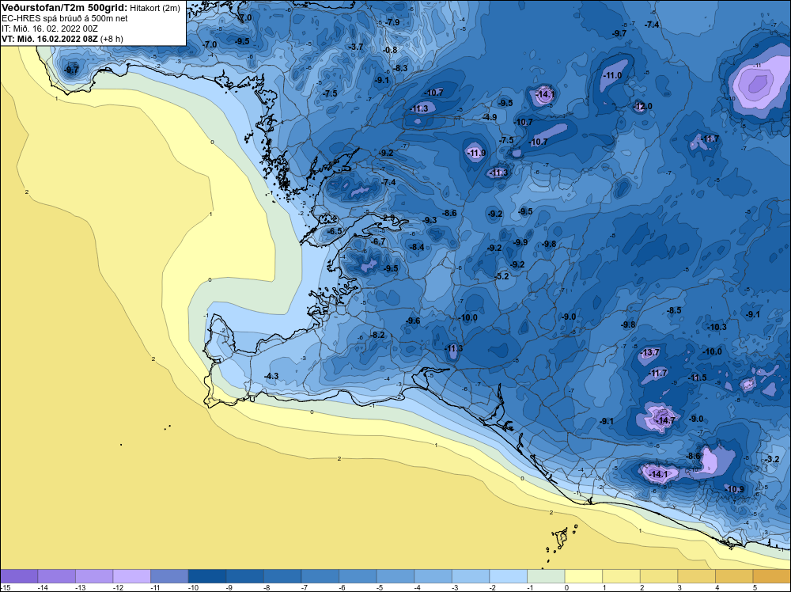Image resolution: width=791 pixels, height=592 pixels.
Task: Click the -6.5 temperature label
Action: [x=335, y=231]
